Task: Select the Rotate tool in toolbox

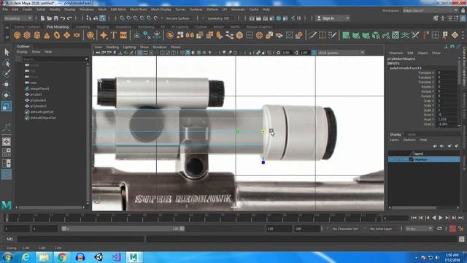Action: 7,95
